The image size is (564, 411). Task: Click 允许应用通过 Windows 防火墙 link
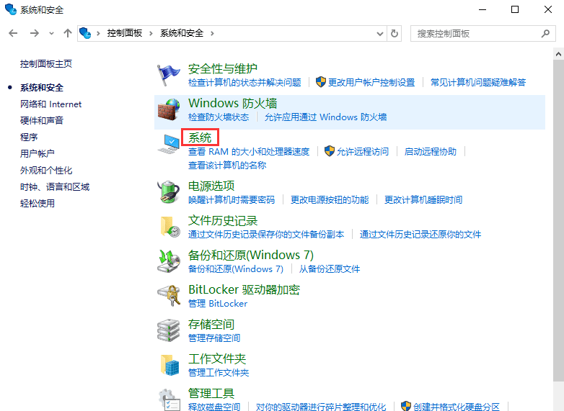pyautogui.click(x=325, y=117)
